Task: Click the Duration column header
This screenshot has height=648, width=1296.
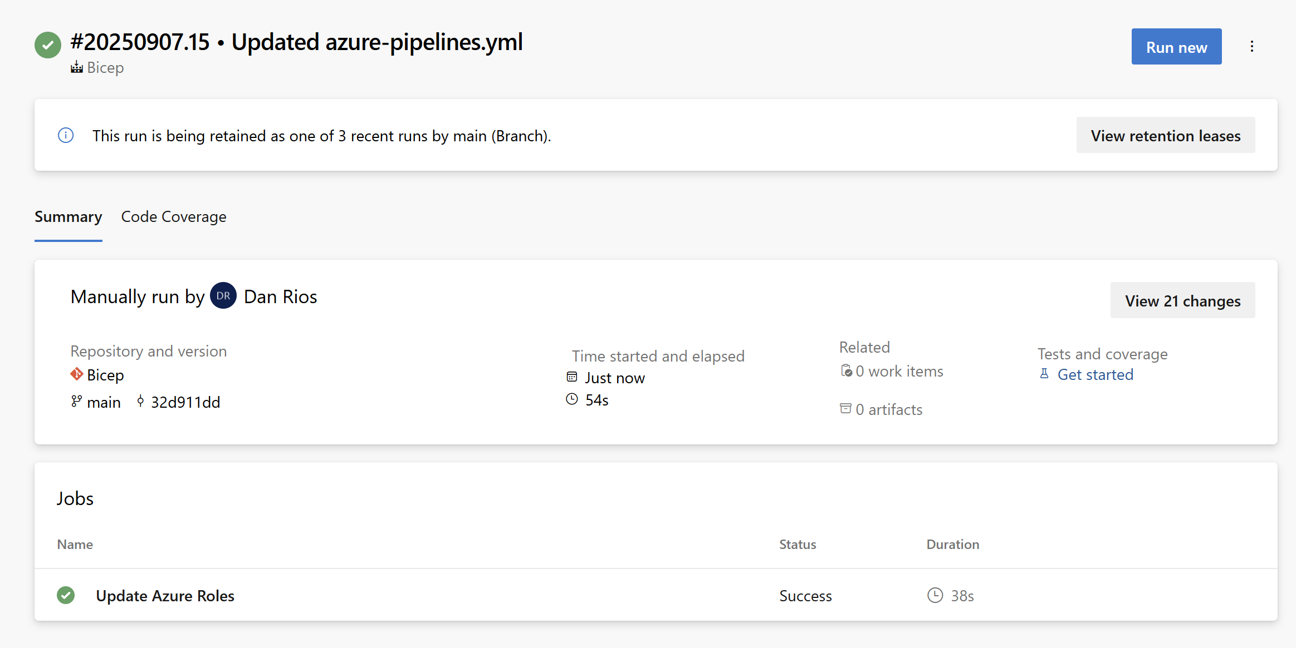Action: point(953,545)
